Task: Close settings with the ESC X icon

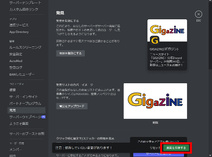Action: (198, 14)
